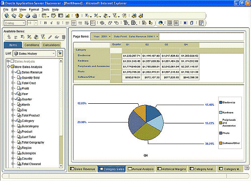
Task: Click align center icon in format toolbar
Action: coord(73,23)
